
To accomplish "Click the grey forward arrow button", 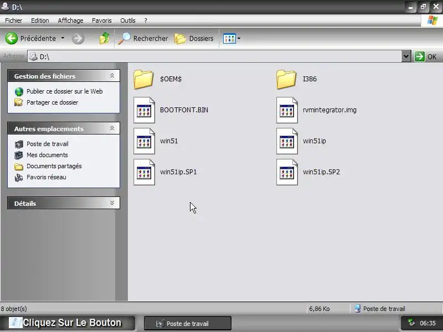I will (78, 38).
